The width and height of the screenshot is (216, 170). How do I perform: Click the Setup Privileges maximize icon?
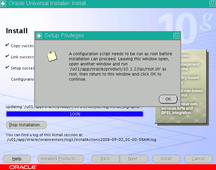pyautogui.click(x=176, y=36)
